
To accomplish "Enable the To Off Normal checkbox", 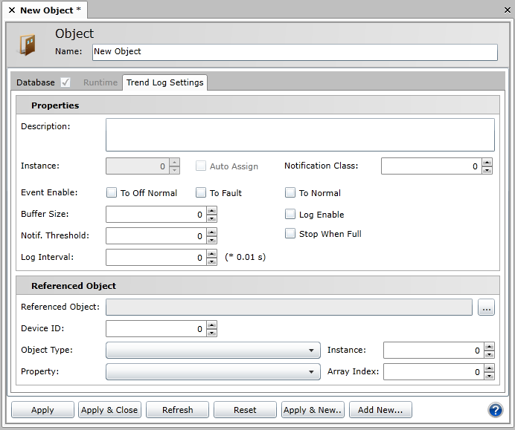I will [112, 193].
